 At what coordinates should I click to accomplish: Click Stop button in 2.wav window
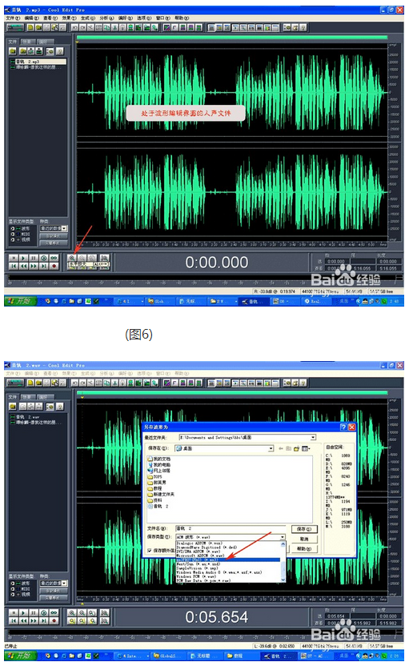(14, 613)
